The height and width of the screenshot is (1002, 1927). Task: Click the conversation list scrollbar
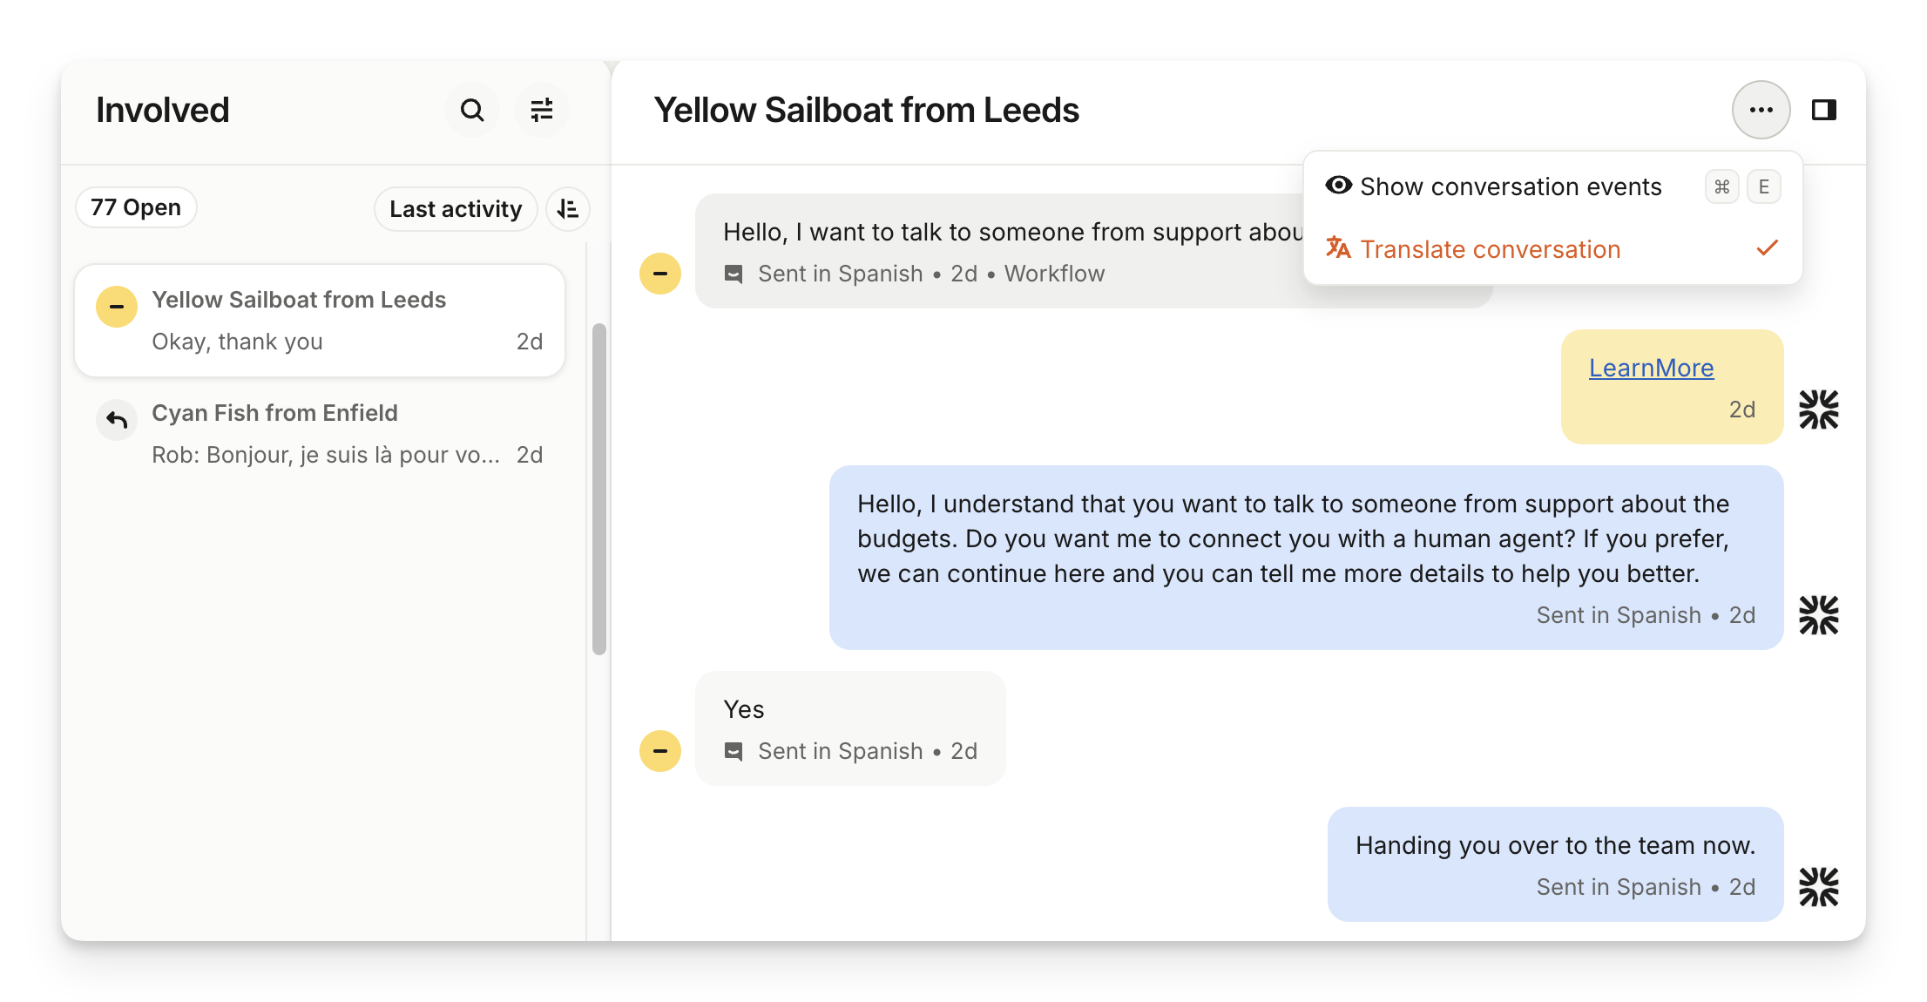click(599, 488)
